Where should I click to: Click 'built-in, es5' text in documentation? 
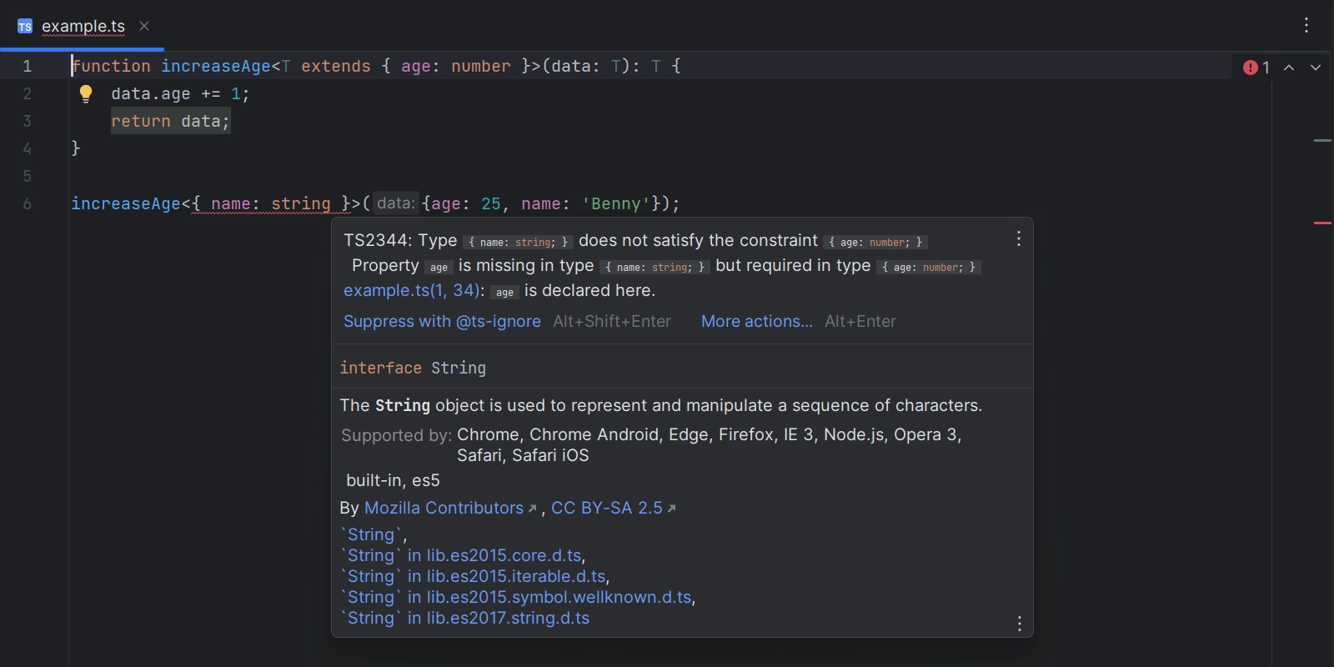coord(393,480)
